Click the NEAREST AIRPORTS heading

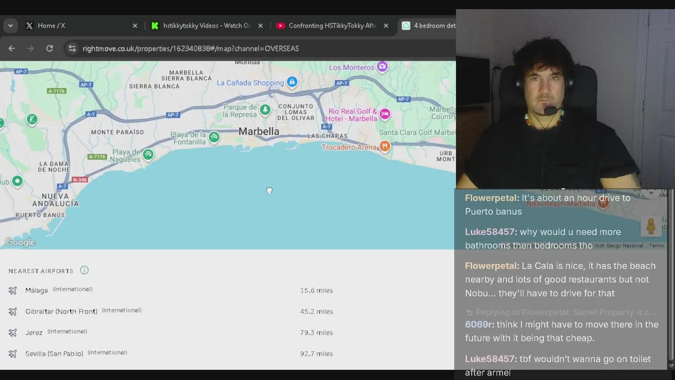41,271
